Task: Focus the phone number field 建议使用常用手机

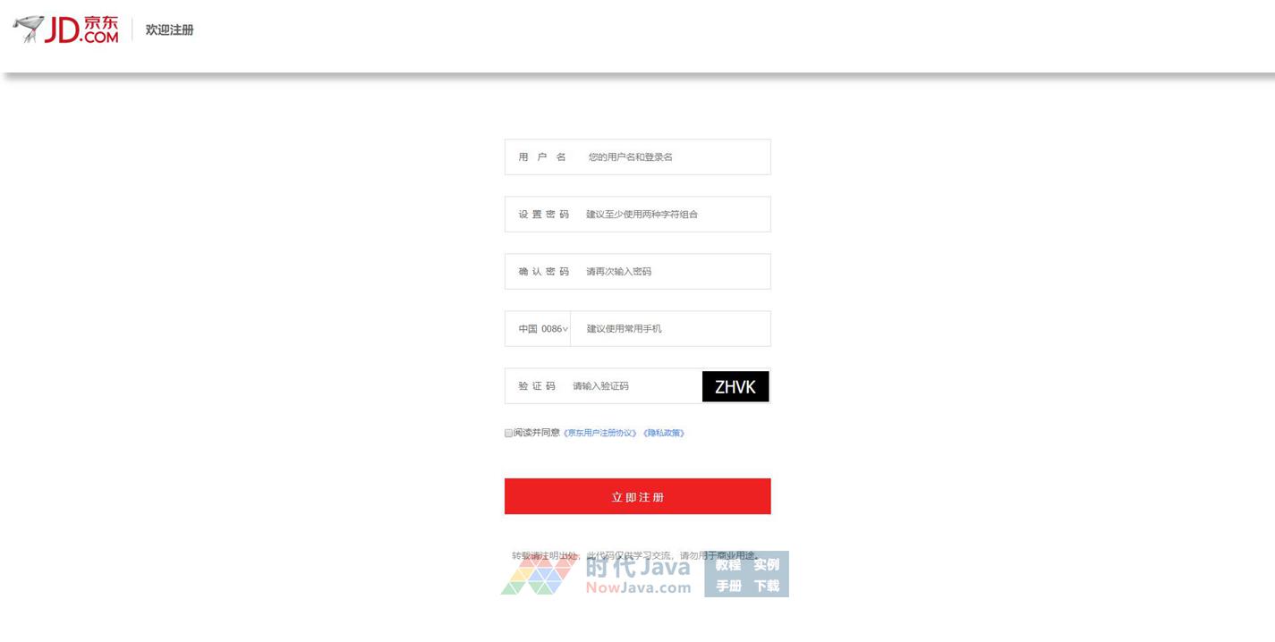Action: [671, 329]
